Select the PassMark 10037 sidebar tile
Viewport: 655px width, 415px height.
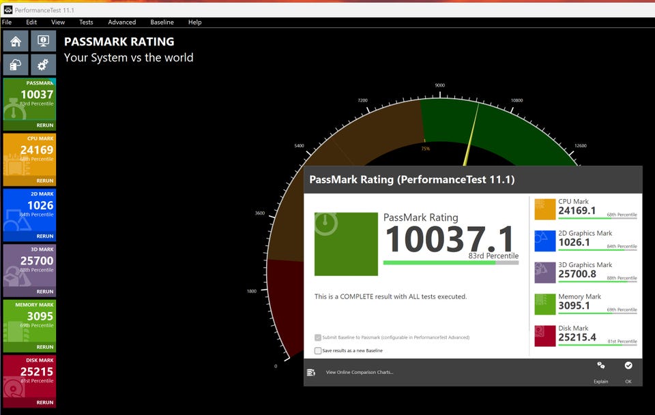29,104
